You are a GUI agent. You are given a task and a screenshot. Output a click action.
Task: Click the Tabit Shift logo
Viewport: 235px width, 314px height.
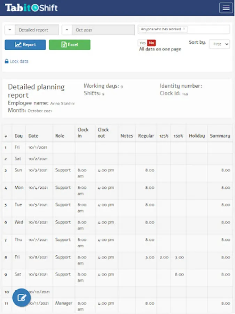[x=31, y=8]
